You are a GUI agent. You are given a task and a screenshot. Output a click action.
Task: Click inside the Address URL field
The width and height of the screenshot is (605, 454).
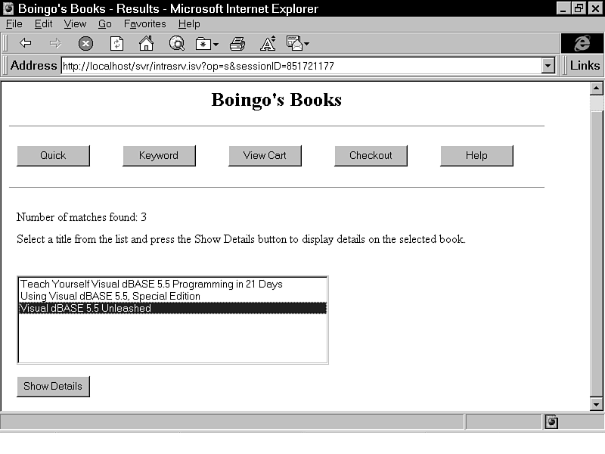(x=301, y=66)
